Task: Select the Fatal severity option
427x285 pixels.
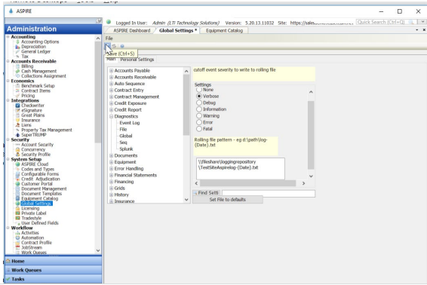Action: (x=199, y=129)
